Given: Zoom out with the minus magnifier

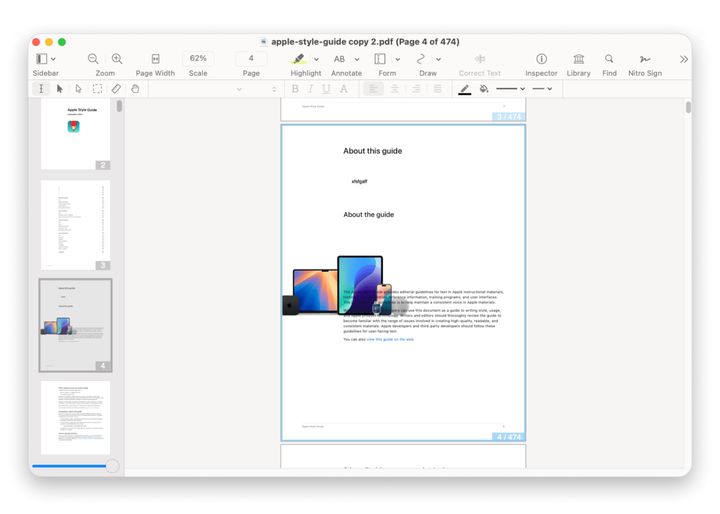Looking at the screenshot, I should click(93, 59).
